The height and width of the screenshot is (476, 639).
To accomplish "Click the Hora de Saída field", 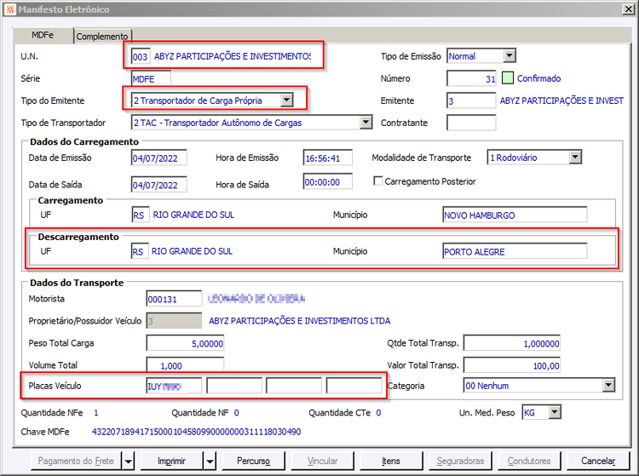I will (x=328, y=181).
